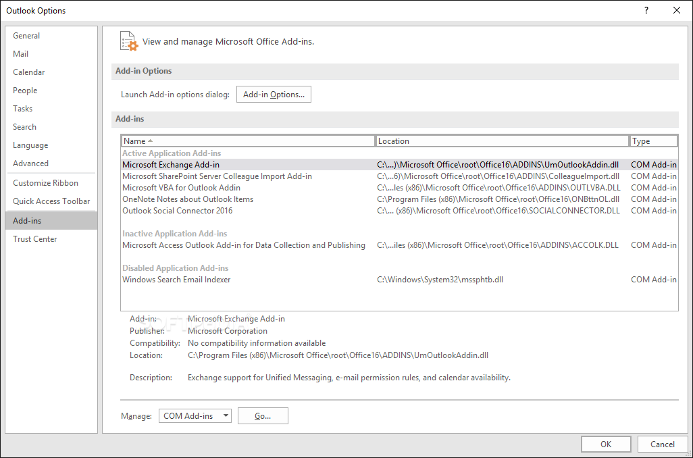Open the Manage COM Add-ins dropdown
Image resolution: width=693 pixels, height=458 pixels.
(195, 415)
